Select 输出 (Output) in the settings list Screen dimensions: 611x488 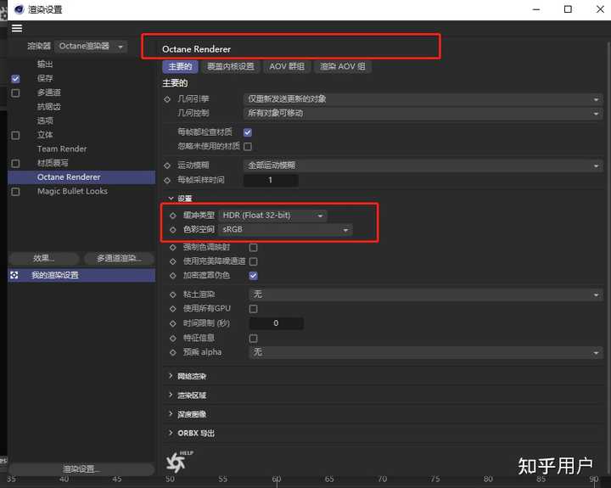(45, 65)
